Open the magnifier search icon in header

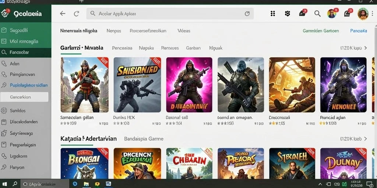pyautogui.click(x=317, y=14)
